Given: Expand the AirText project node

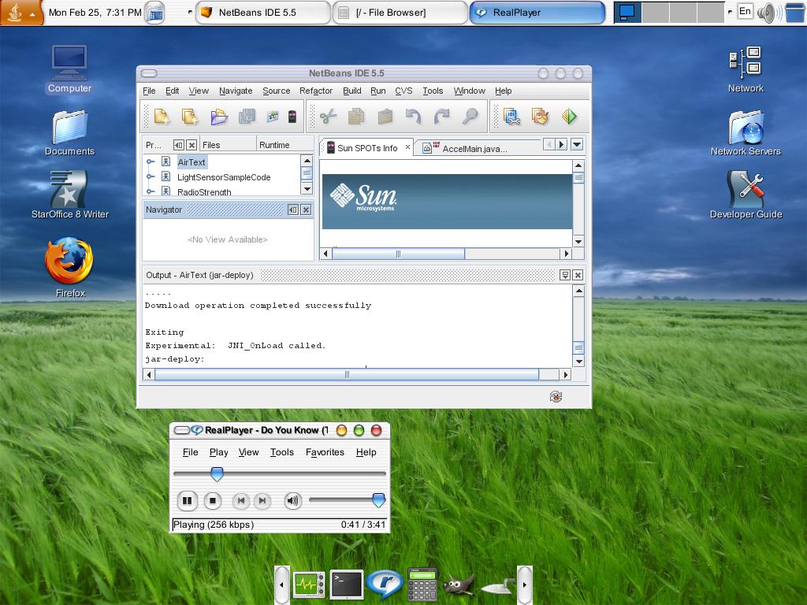Looking at the screenshot, I should (149, 163).
